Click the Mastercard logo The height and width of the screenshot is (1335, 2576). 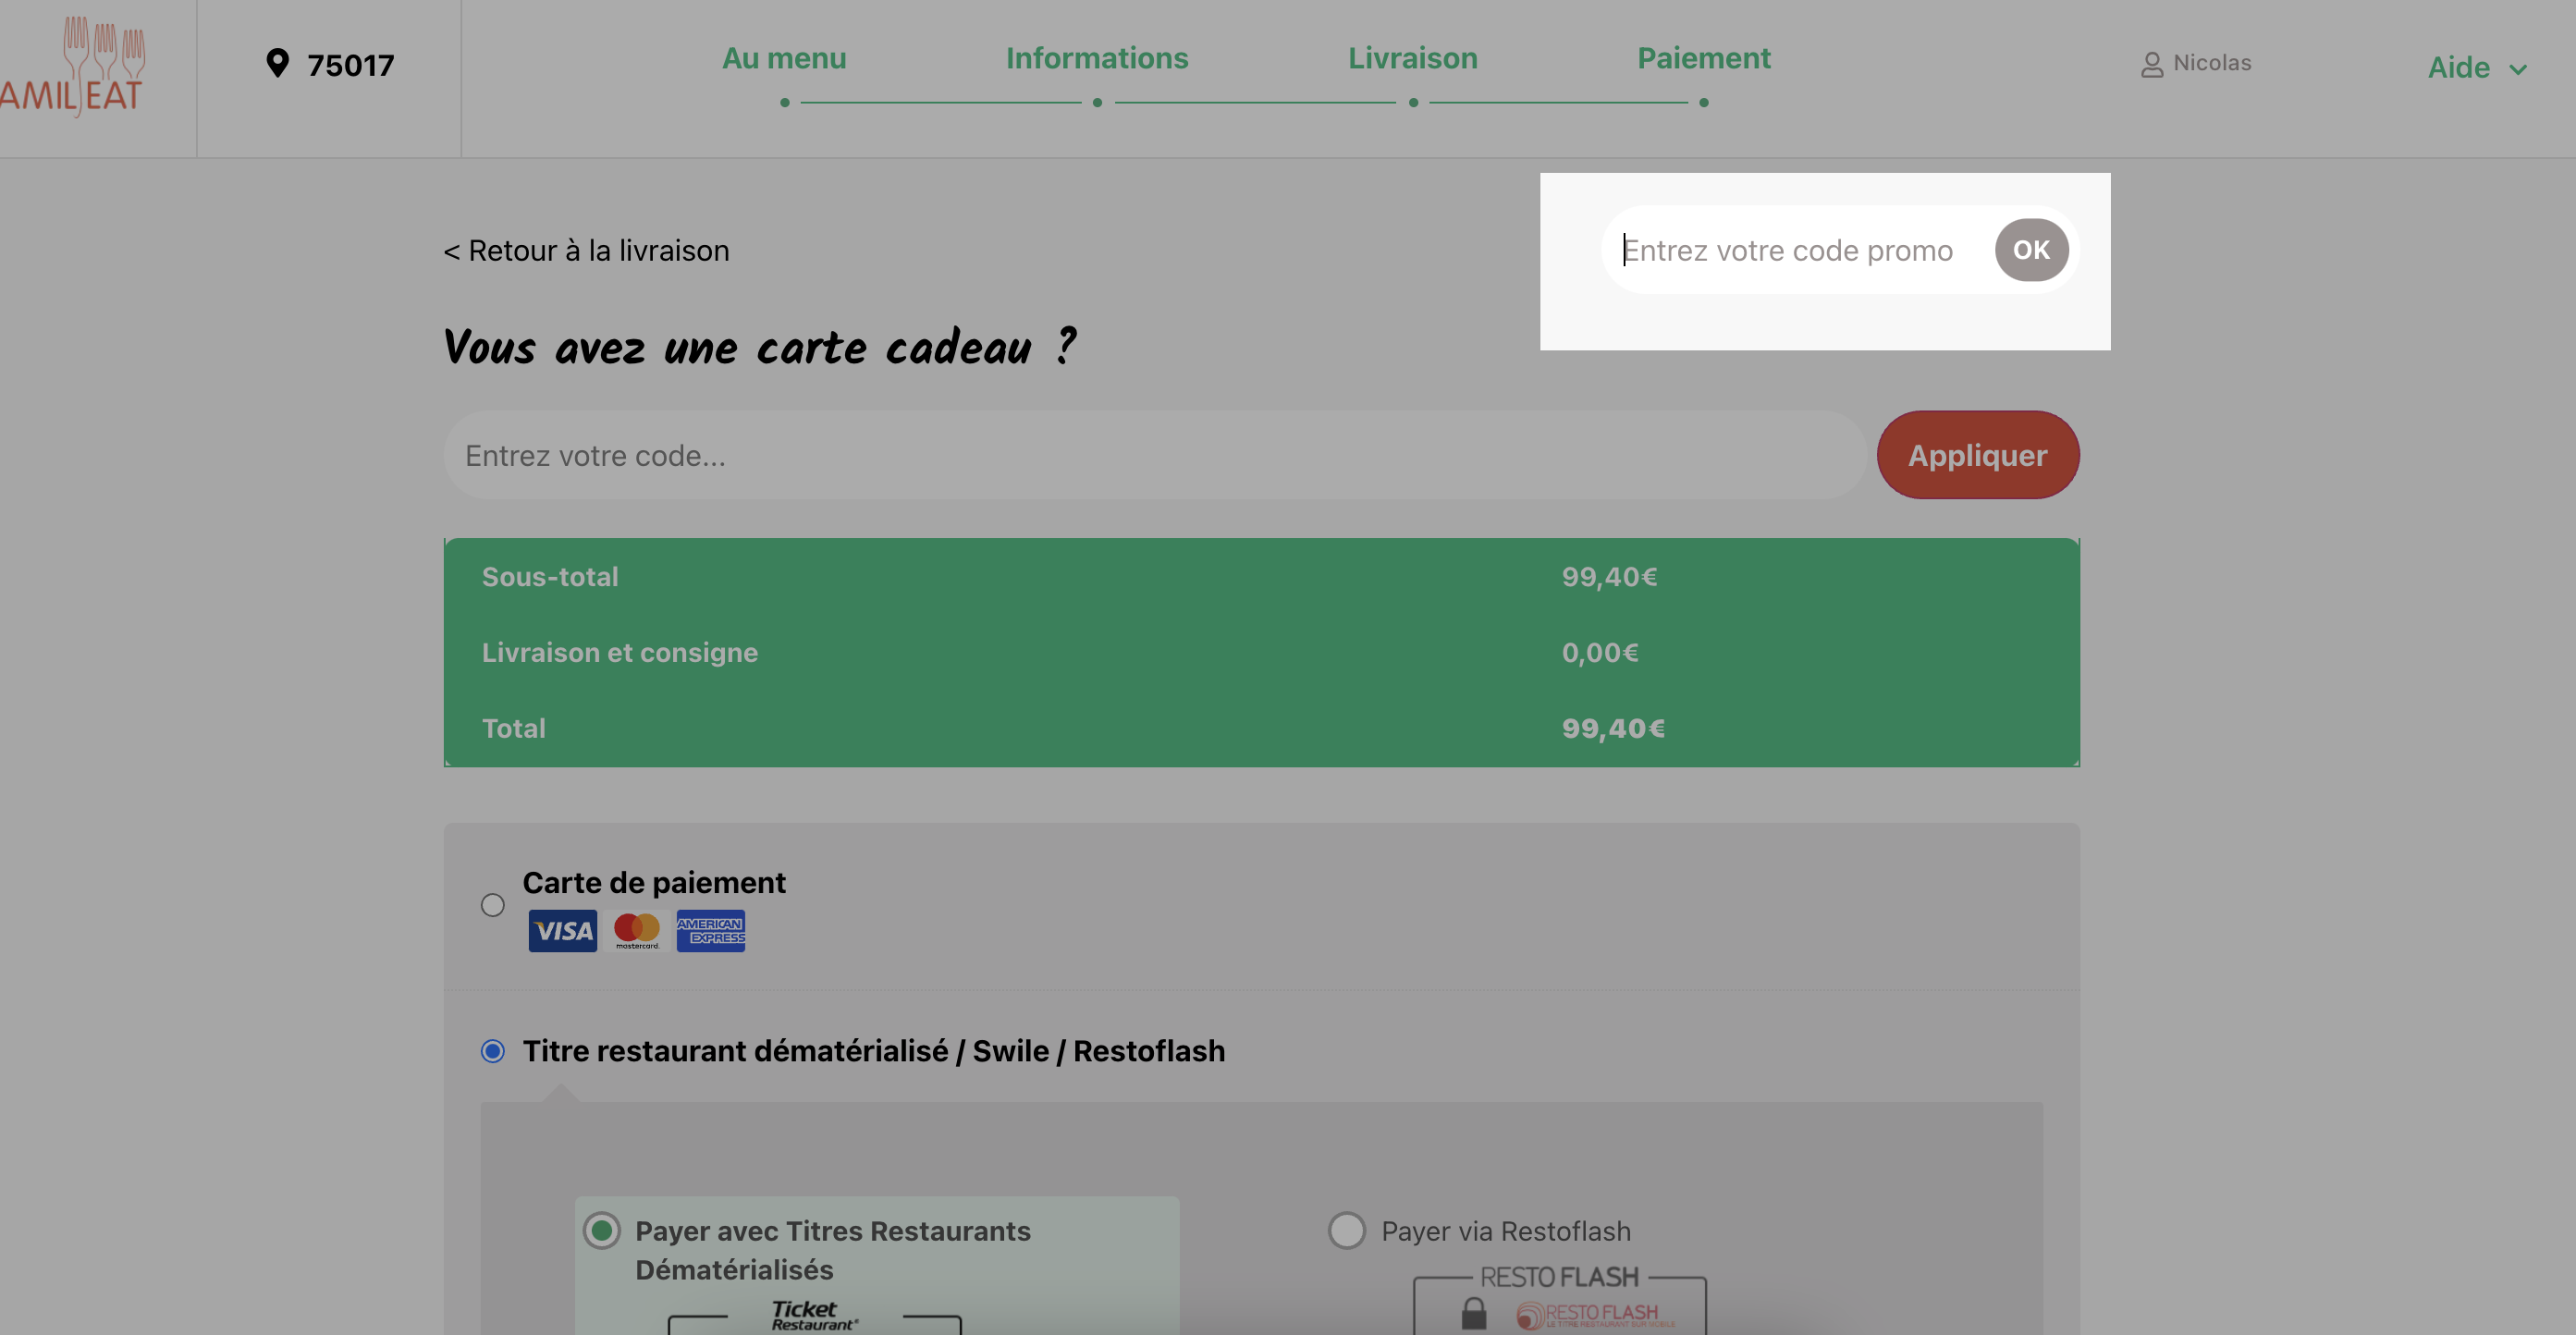pos(636,931)
